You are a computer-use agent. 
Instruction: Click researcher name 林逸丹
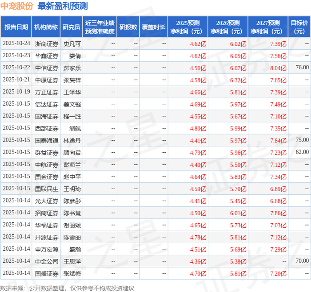(x=72, y=141)
